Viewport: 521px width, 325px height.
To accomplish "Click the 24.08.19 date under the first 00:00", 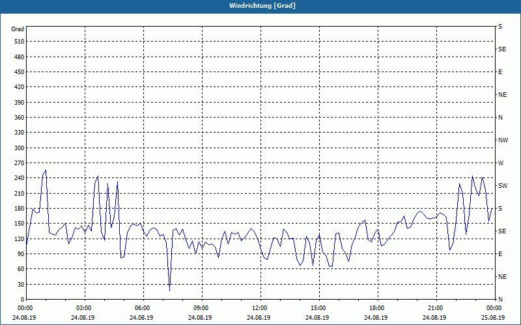I will coord(24,318).
